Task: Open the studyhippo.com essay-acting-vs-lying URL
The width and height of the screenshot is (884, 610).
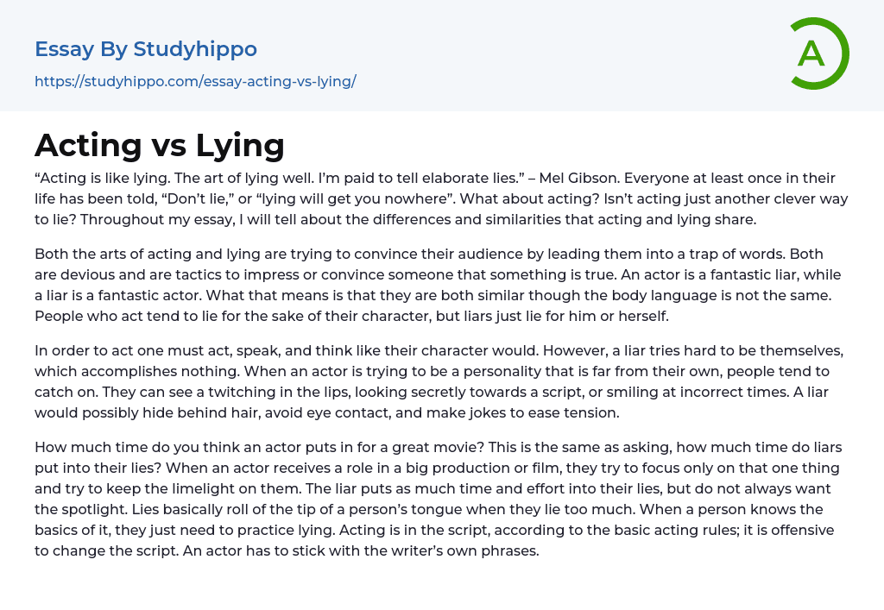Action: pyautogui.click(x=195, y=81)
